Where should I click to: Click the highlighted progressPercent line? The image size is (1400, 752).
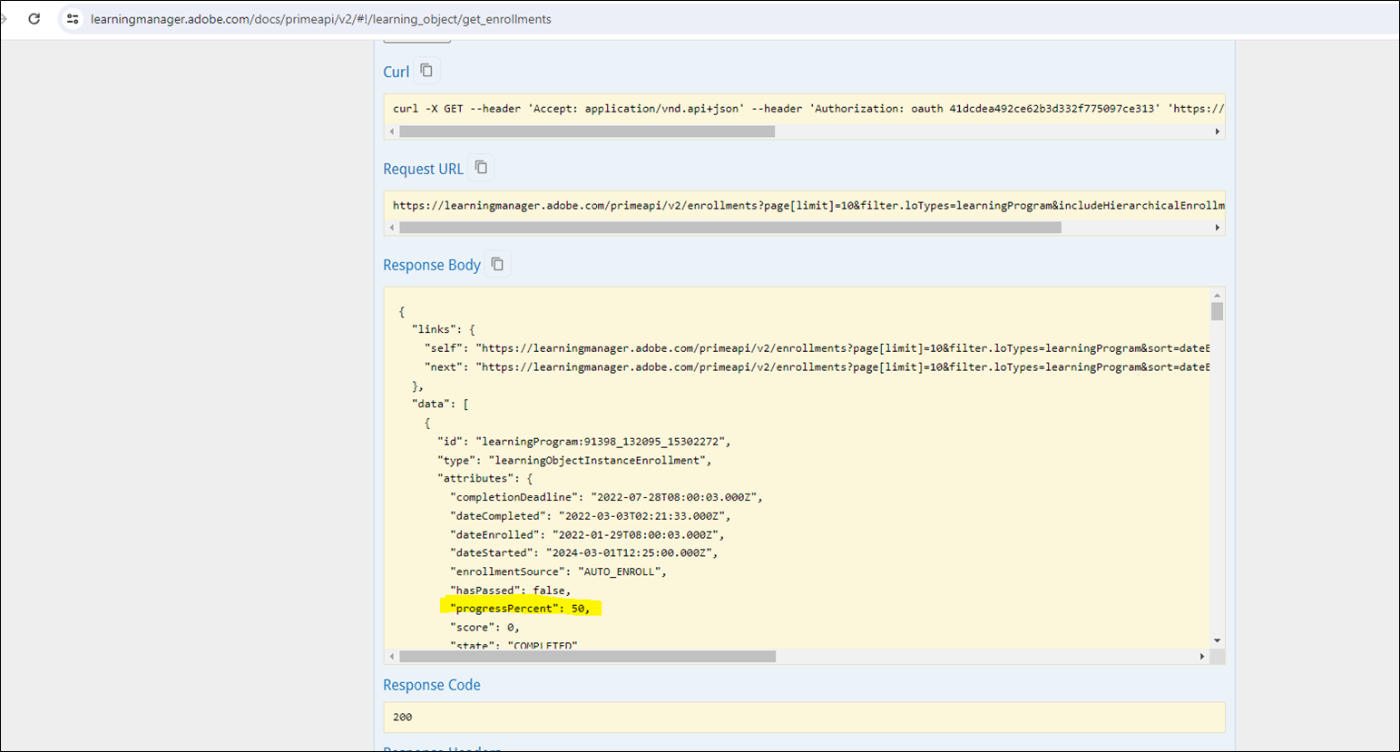(x=522, y=609)
